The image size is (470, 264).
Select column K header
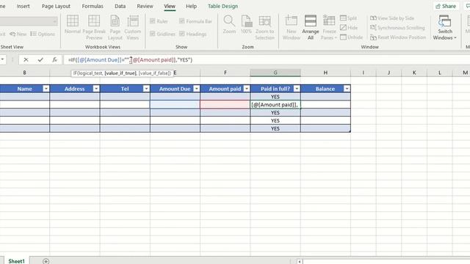pos(414,73)
